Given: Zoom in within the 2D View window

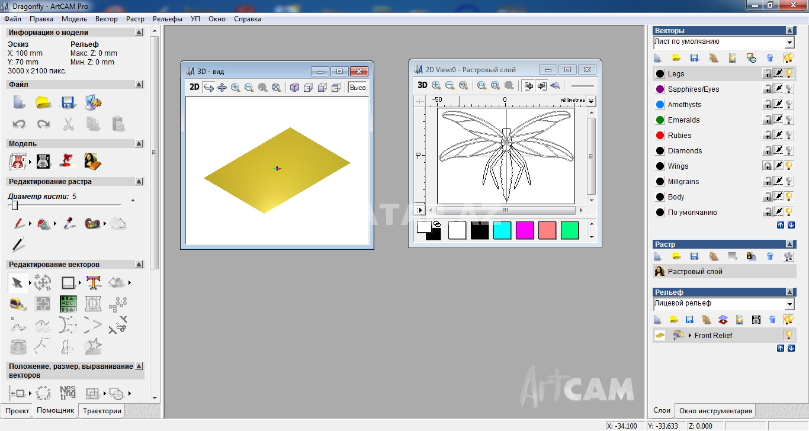Looking at the screenshot, I should pyautogui.click(x=436, y=85).
